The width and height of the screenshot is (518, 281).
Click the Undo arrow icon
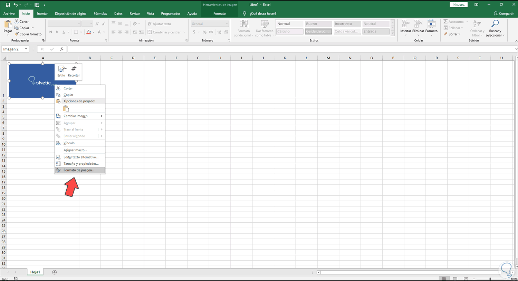[x=16, y=5]
